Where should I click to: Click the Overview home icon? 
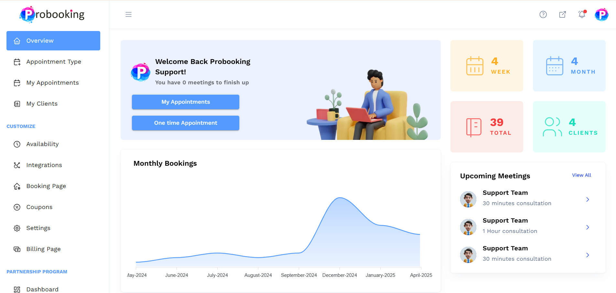click(x=17, y=41)
